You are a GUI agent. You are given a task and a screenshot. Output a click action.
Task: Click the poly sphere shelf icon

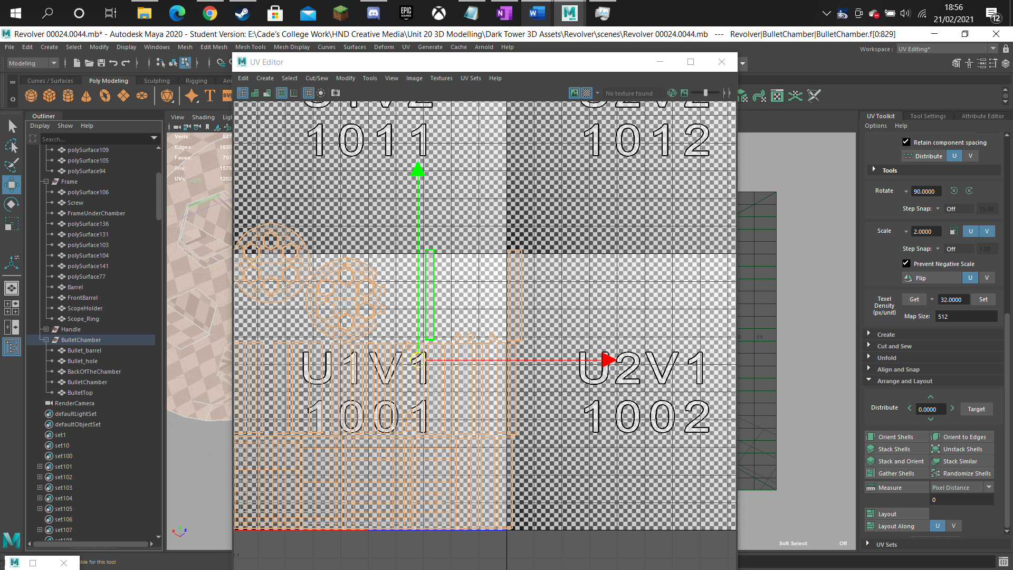31,96
